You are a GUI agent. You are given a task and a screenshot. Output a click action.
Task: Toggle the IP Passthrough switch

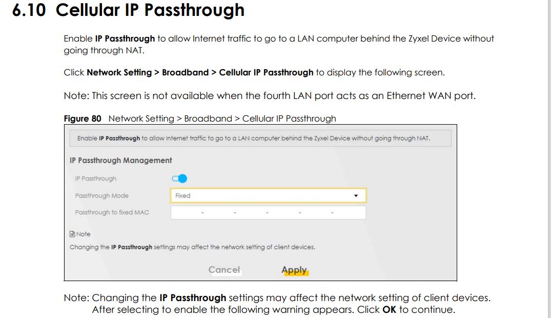click(x=179, y=178)
